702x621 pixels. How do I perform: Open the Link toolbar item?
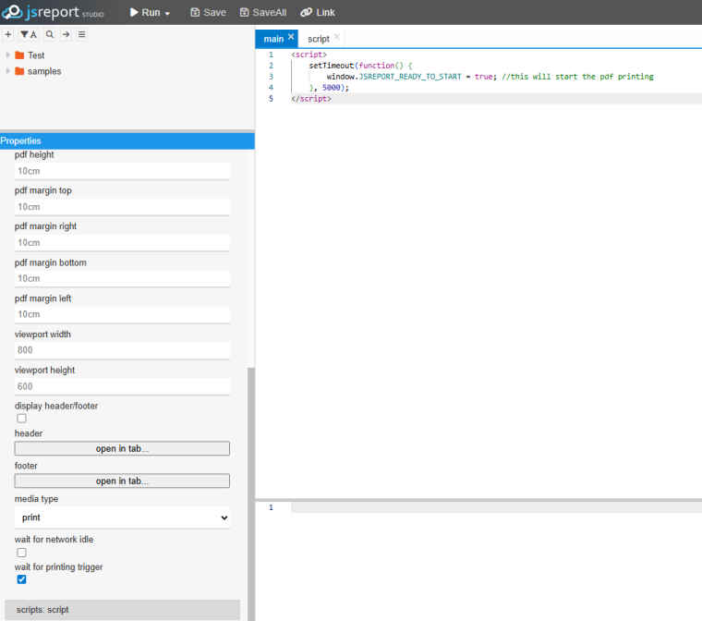pyautogui.click(x=318, y=13)
